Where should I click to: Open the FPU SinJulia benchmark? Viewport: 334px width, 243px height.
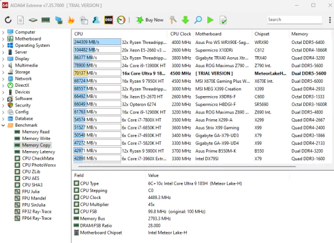(x=34, y=205)
